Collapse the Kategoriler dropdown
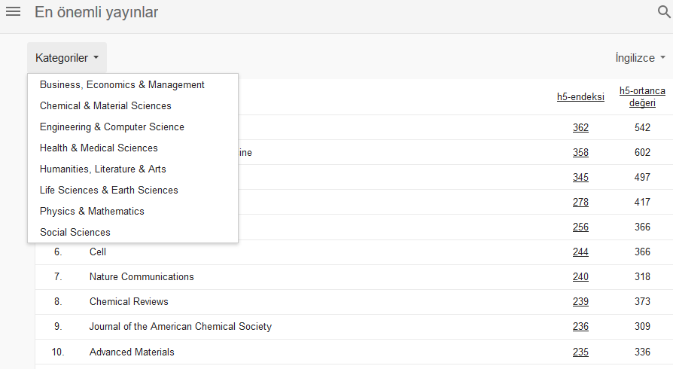Viewport: 673px width, 369px height. click(66, 58)
